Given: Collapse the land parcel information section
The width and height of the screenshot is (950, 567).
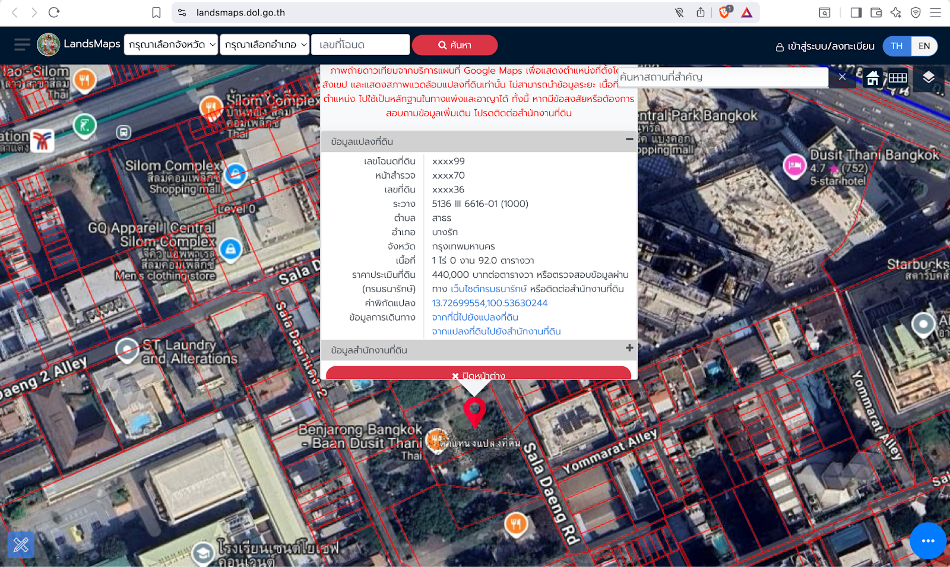Looking at the screenshot, I should click(629, 140).
